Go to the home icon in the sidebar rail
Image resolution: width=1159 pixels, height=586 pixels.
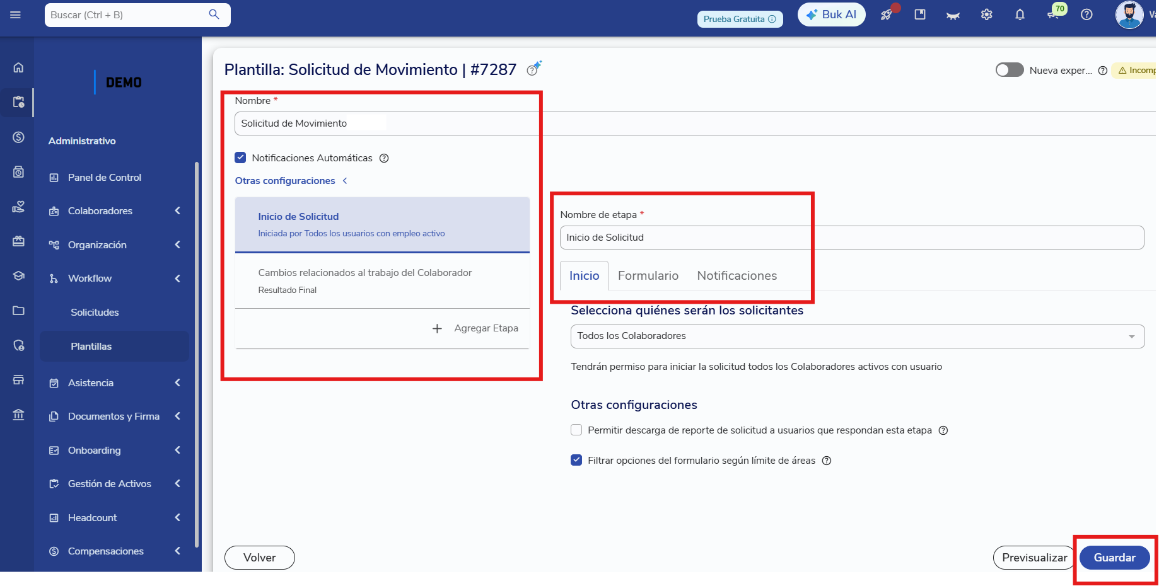(x=19, y=67)
